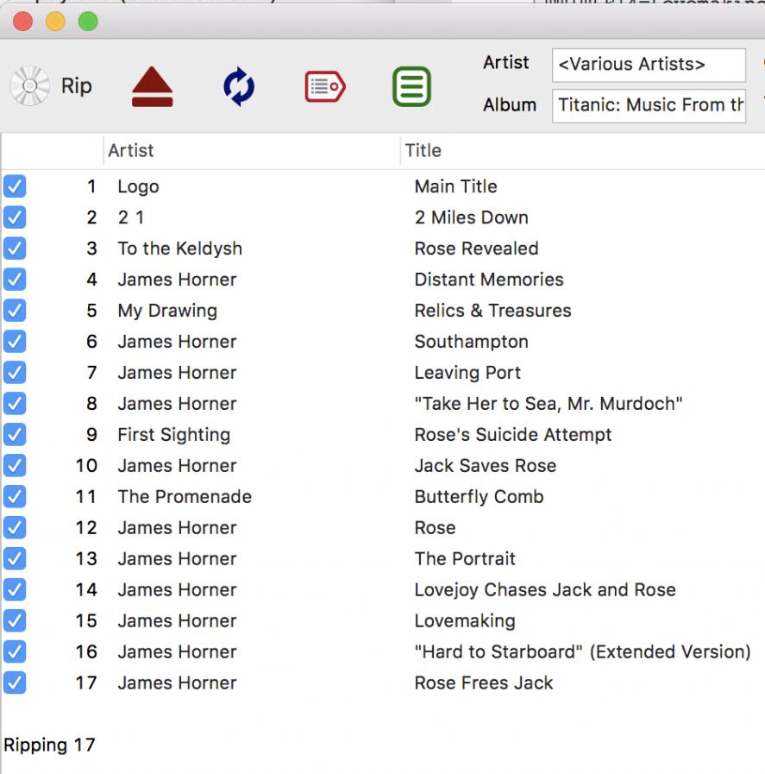
Task: Click the Artist input field
Action: (649, 65)
